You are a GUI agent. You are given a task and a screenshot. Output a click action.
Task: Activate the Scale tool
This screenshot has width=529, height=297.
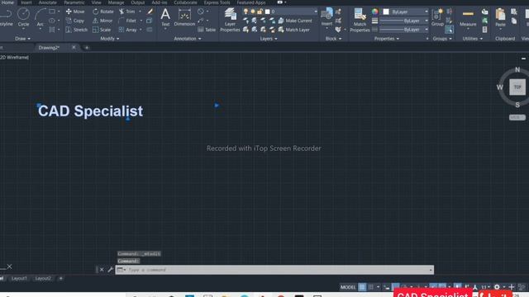(x=102, y=30)
